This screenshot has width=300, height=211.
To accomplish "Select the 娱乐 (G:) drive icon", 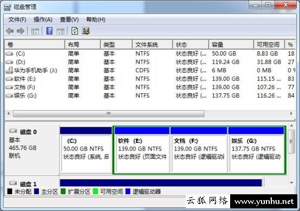I will point(9,96).
